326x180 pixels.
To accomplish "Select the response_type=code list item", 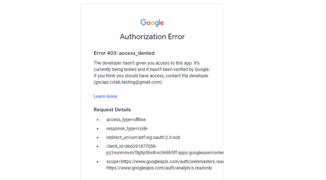I will (x=127, y=128).
